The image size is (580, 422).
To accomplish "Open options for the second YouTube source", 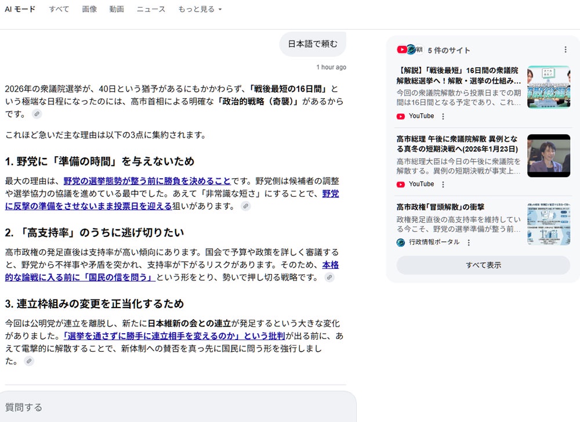I will pos(443,184).
